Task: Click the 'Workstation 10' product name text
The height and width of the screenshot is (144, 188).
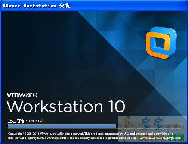Action: 66,106
